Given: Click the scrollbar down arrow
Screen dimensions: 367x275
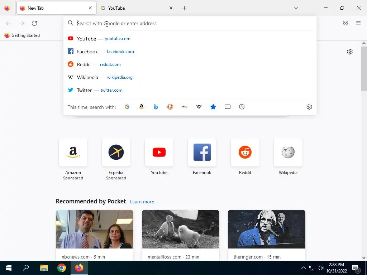Looking at the screenshot, I should coord(364,258).
